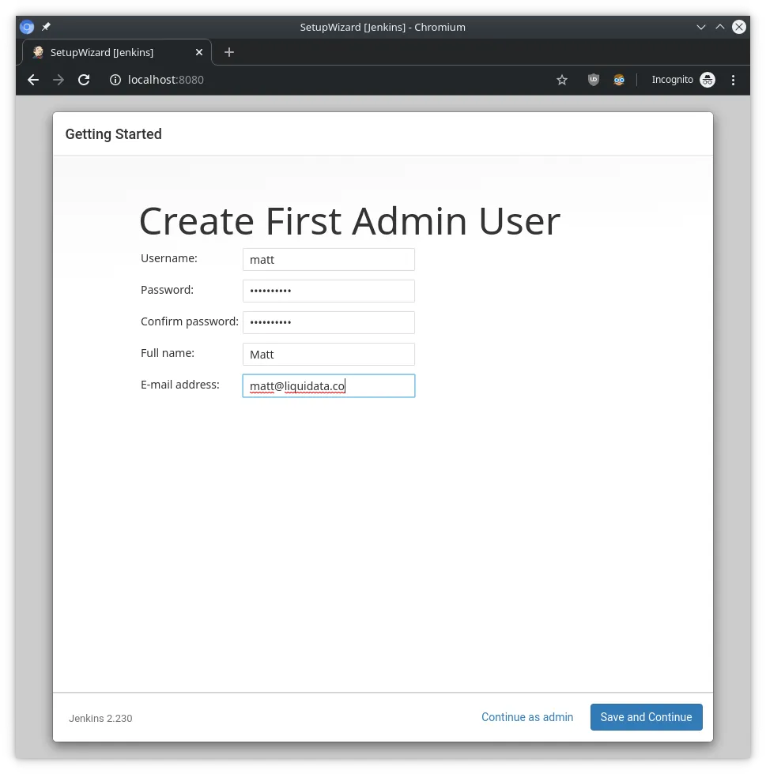
Task: Click the Confirm password field
Action: point(328,322)
